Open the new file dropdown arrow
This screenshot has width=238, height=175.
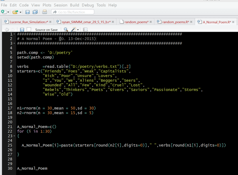point(8,12)
